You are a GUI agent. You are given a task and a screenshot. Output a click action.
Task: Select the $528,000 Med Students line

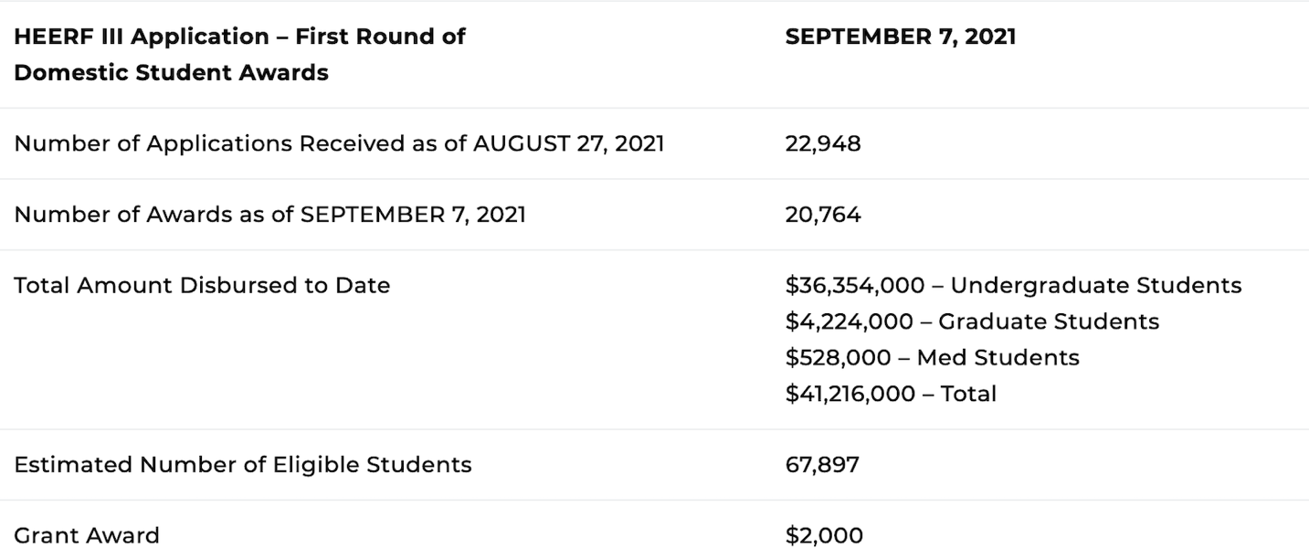click(x=932, y=357)
